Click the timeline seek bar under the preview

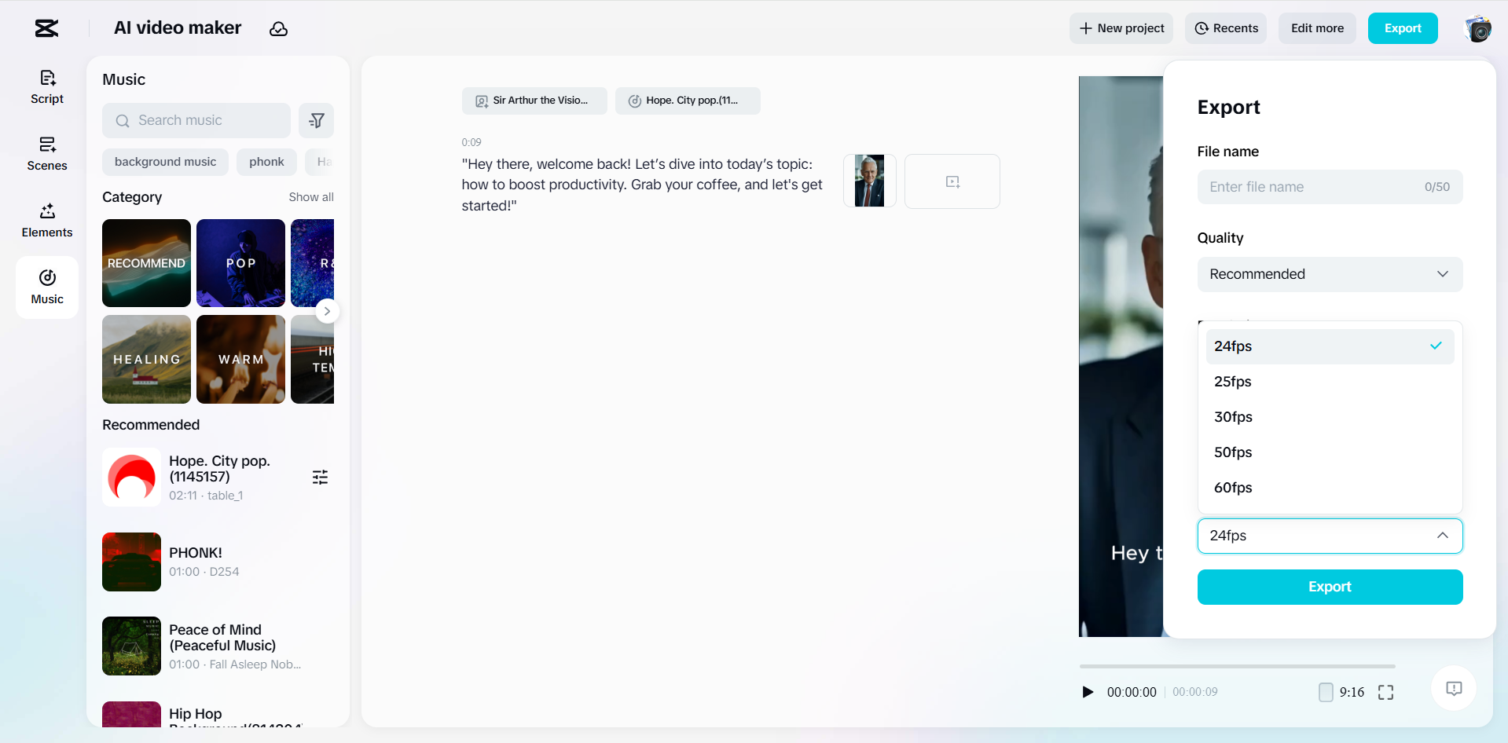click(x=1236, y=665)
